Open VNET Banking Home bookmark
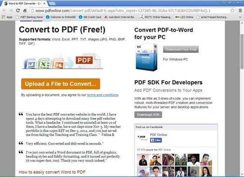 pyautogui.click(x=30, y=17)
